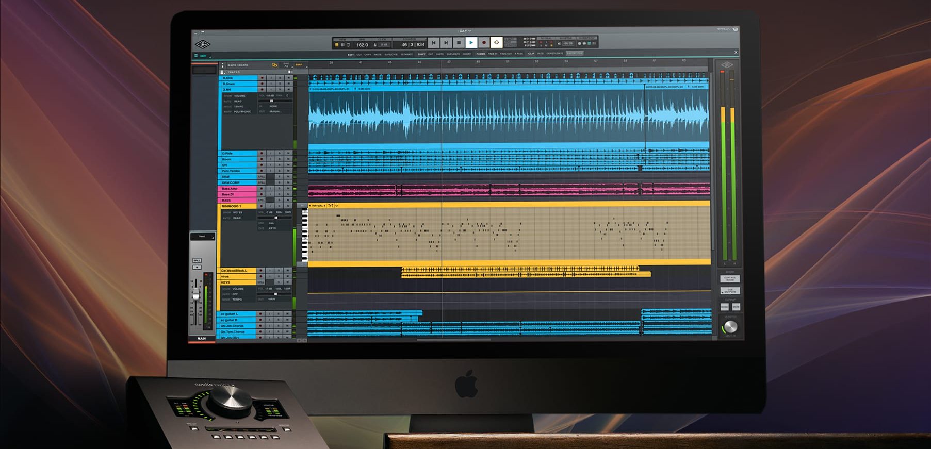Open the CAP session dropdown at top
This screenshot has height=449, width=931.
[465, 31]
